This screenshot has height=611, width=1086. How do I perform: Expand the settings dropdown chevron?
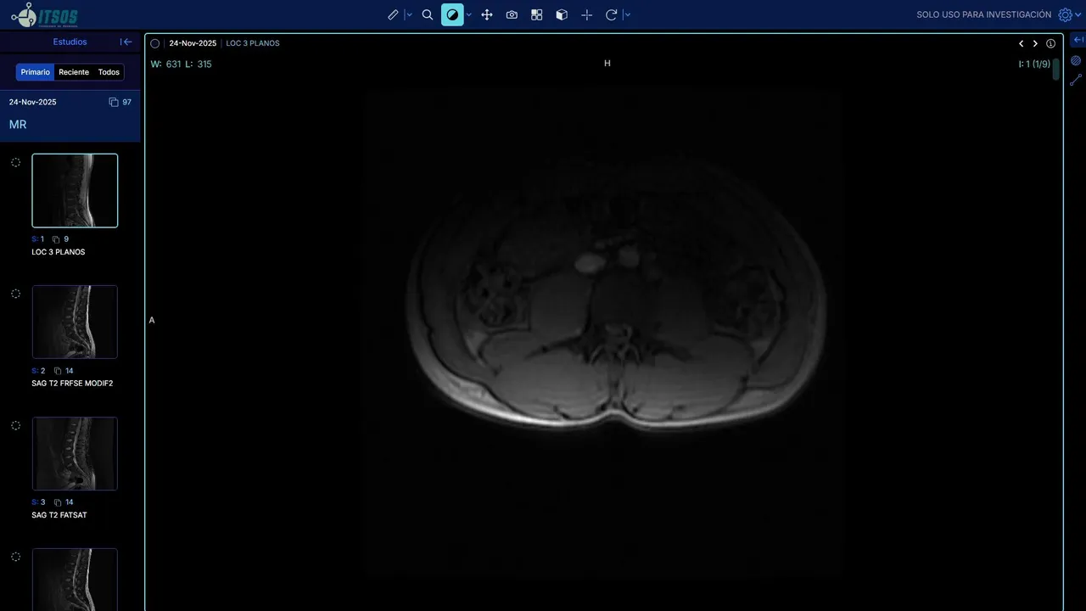[x=1079, y=14]
